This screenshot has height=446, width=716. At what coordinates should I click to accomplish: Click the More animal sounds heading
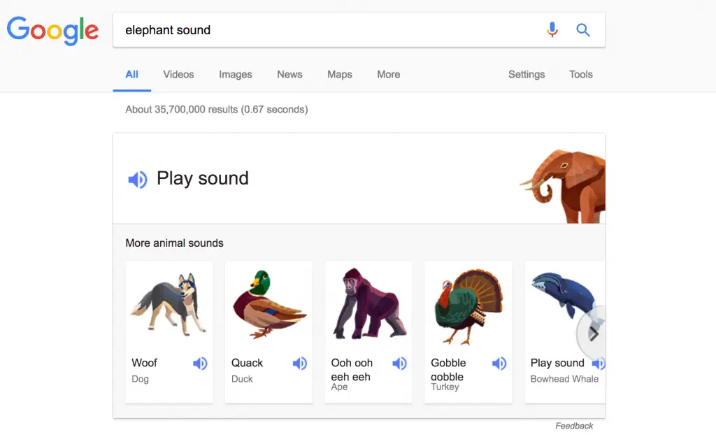point(174,243)
